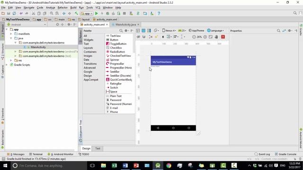Search the palette with magnifier icon
This screenshot has width=303, height=170.
[x=121, y=31]
